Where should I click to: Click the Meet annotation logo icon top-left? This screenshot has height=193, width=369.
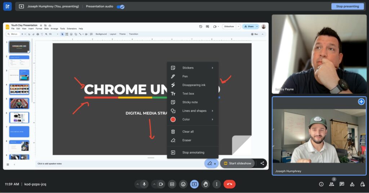click(7, 6)
